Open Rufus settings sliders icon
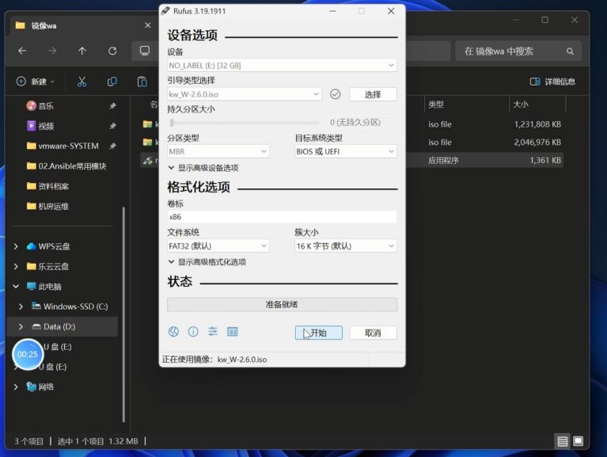This screenshot has width=607, height=457. click(213, 332)
